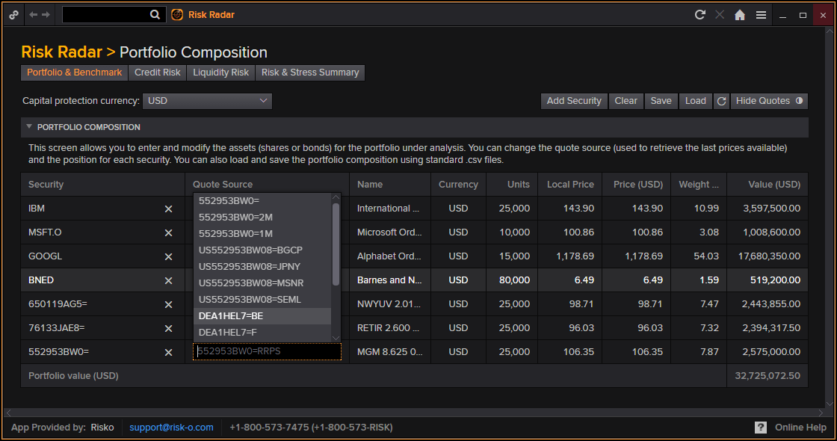This screenshot has width=837, height=441.
Task: Click the stop loading X icon
Action: 720,15
